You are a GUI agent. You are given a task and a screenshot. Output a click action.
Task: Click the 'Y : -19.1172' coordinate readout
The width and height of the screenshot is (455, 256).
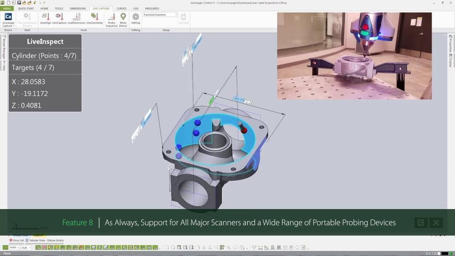30,94
